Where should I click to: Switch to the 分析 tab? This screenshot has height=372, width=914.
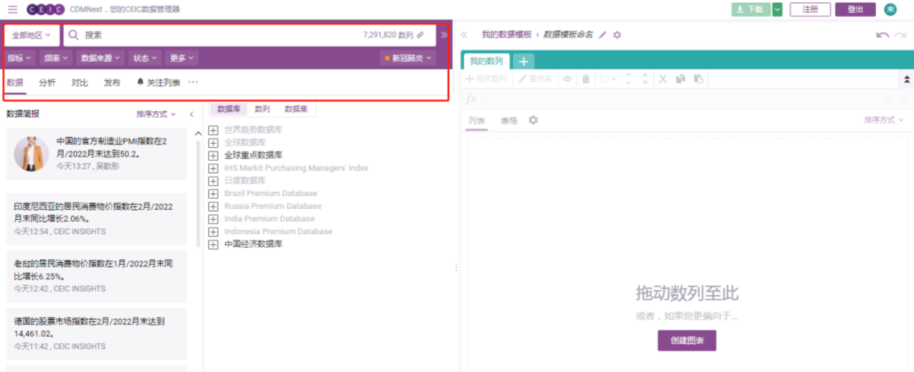pos(47,82)
